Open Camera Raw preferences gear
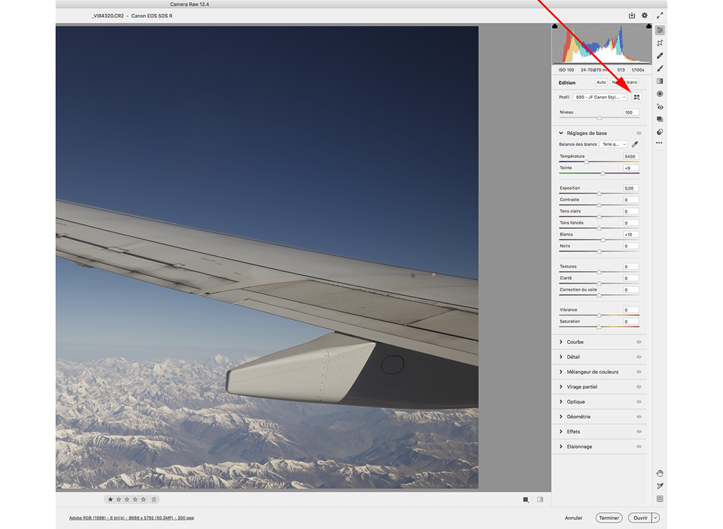723x529 pixels. [644, 16]
